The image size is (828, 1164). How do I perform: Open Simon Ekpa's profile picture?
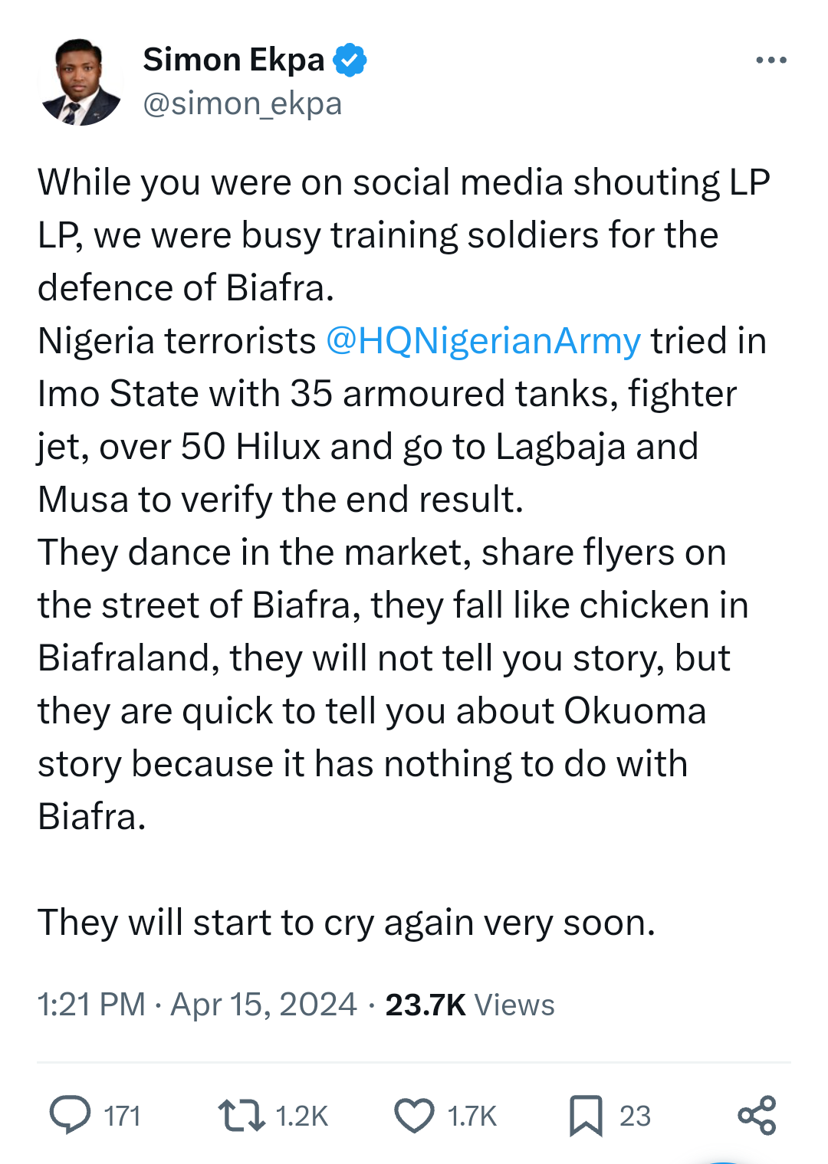(x=80, y=82)
